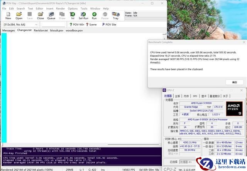
Task: Click the 1.023 V core voltage value
Action: [216, 115]
